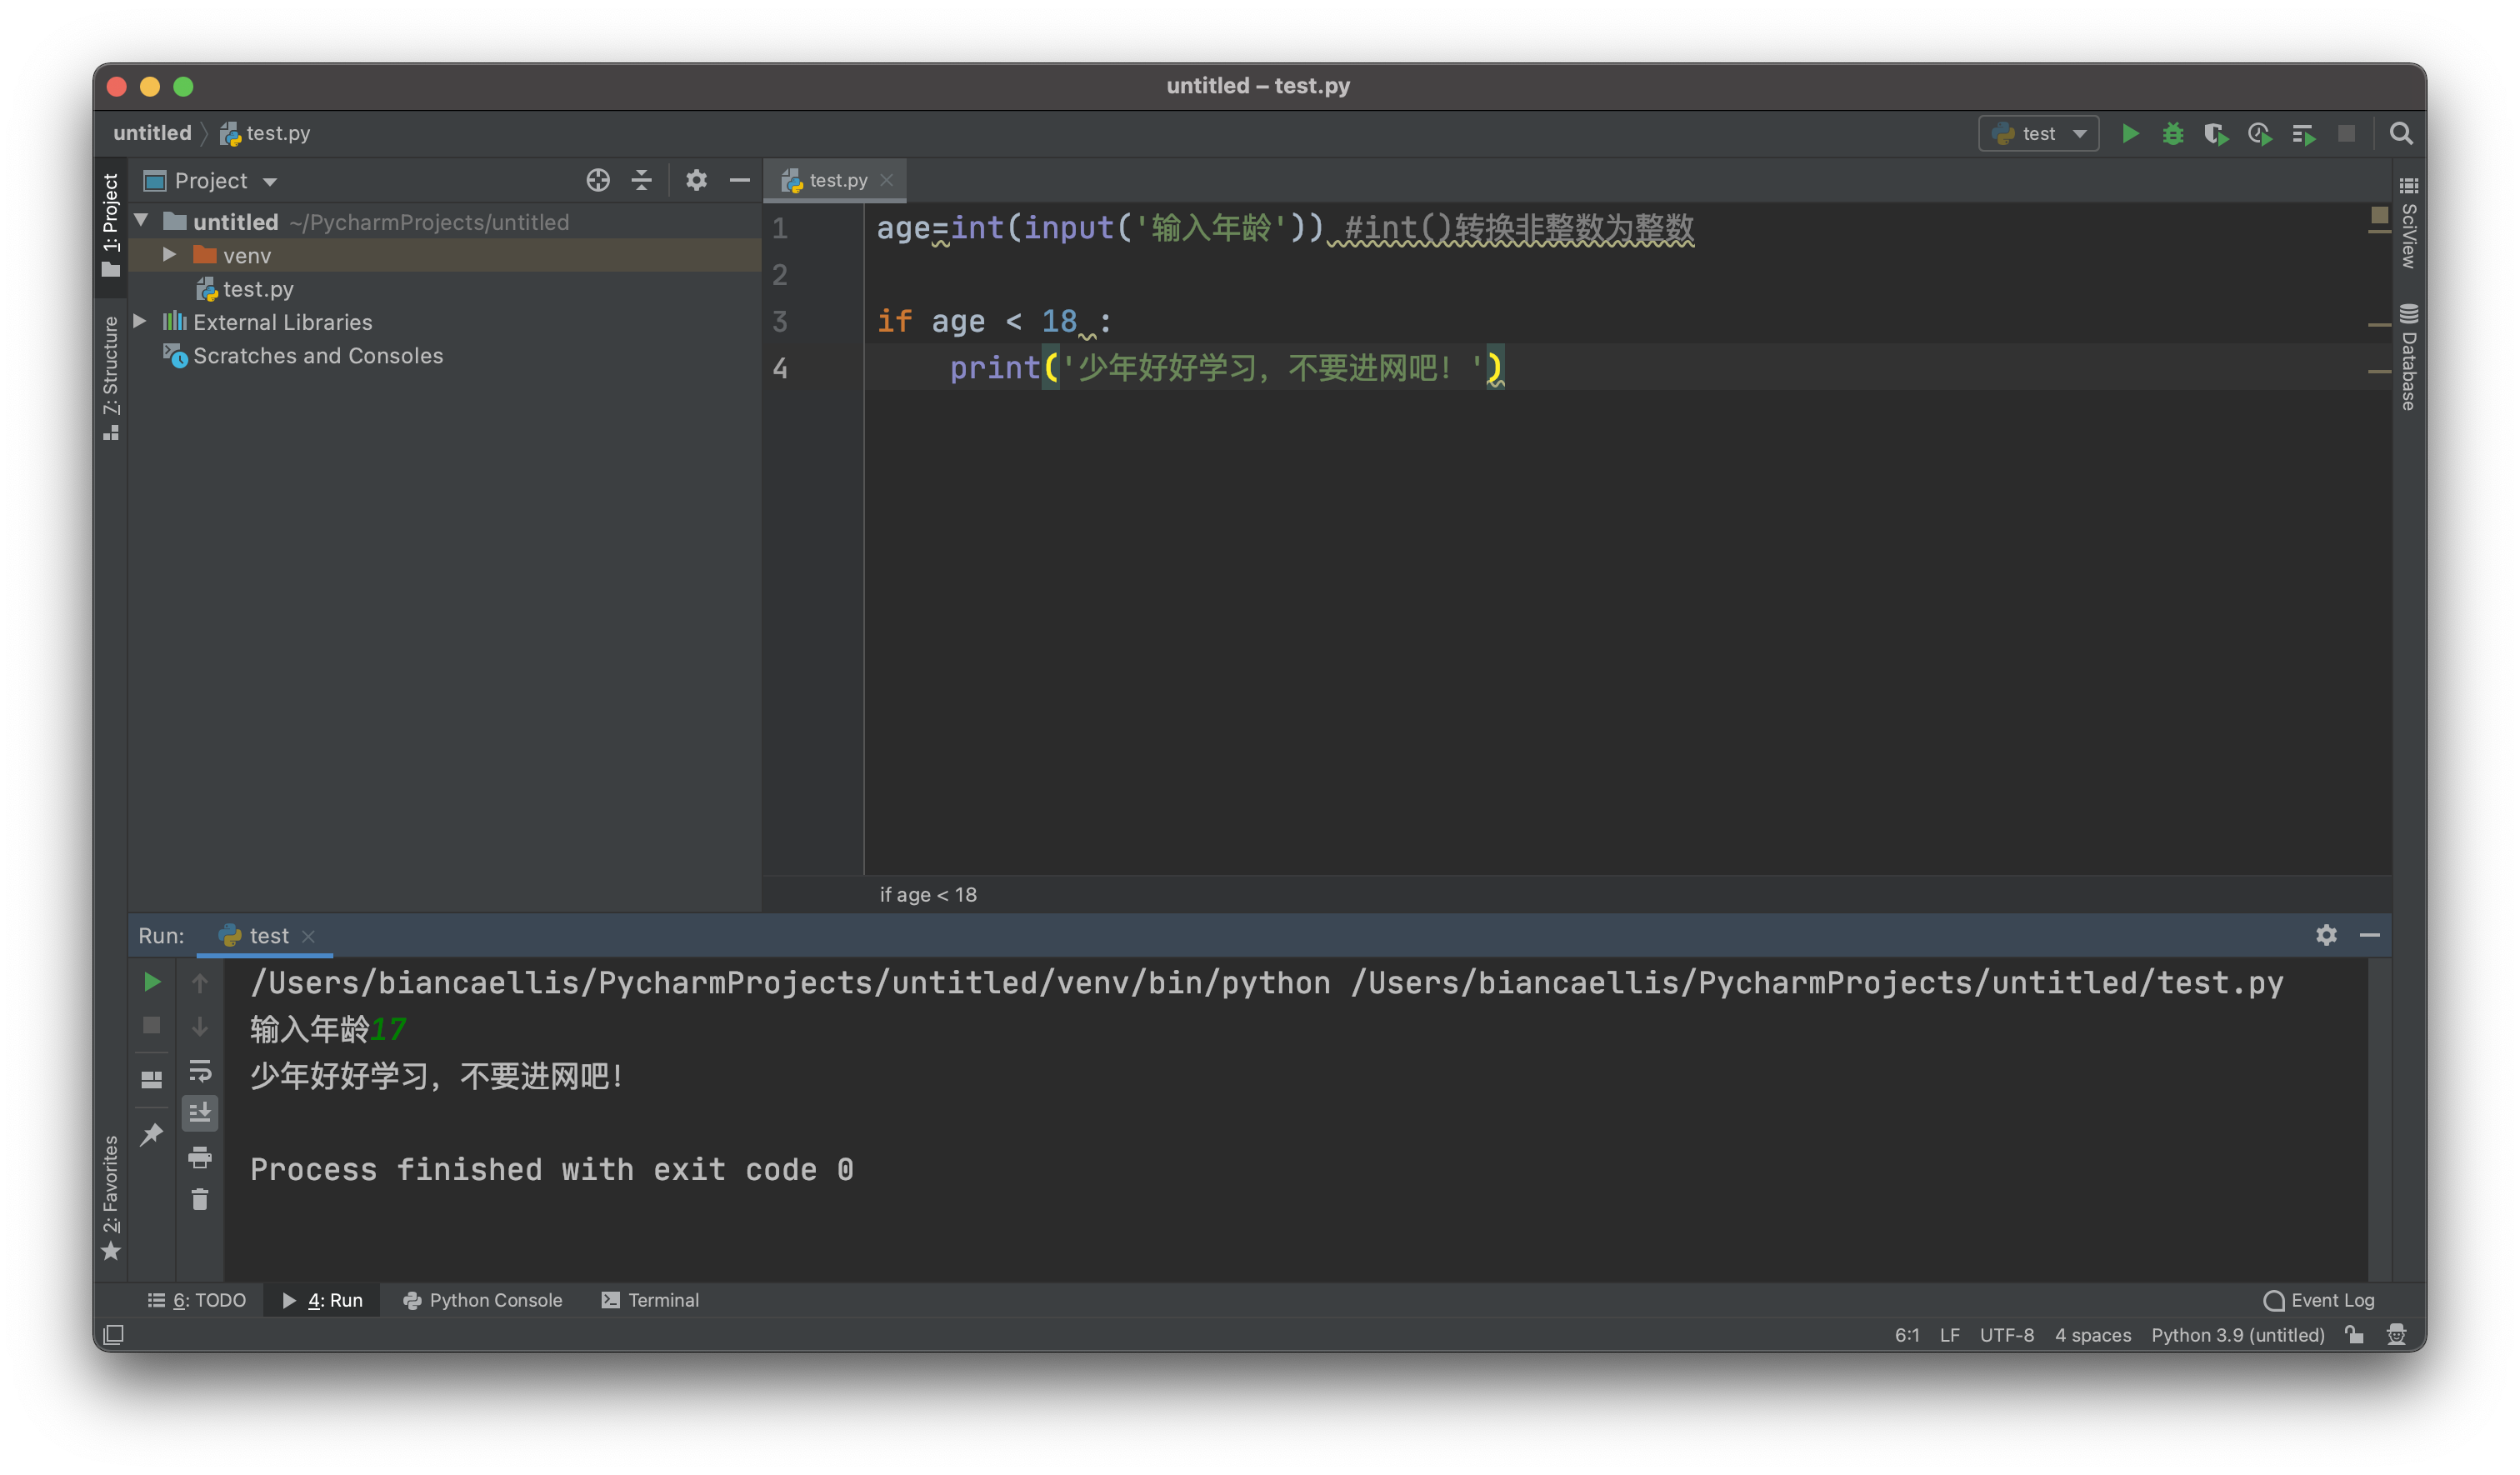Expand External Libraries

[x=140, y=321]
